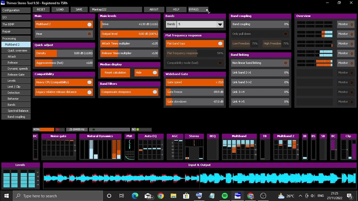Click the Reset calculation button

pyautogui.click(x=115, y=73)
